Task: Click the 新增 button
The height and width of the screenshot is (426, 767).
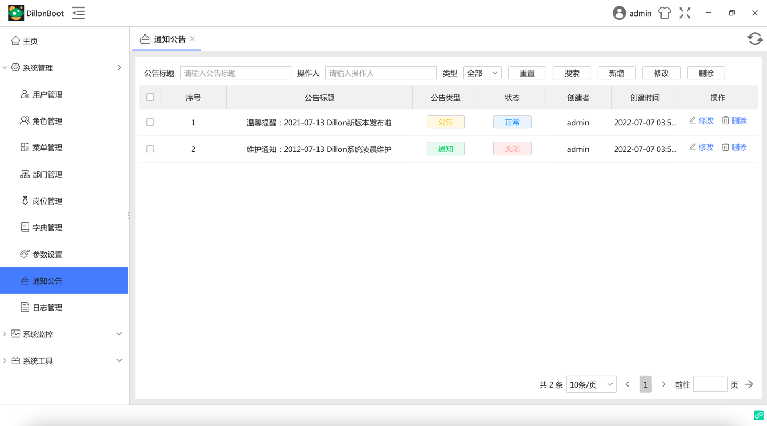Action: click(617, 73)
